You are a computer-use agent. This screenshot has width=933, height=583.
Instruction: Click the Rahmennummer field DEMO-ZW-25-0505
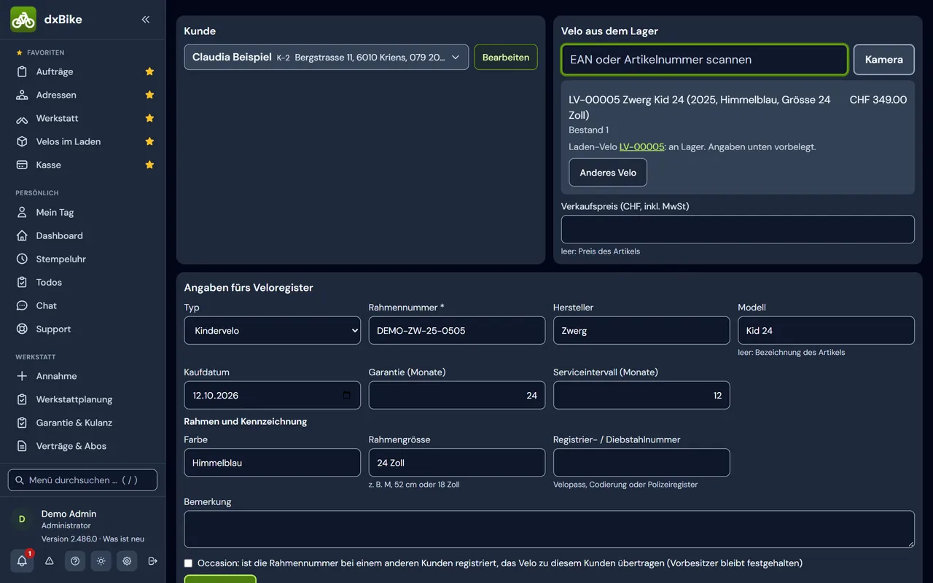[x=457, y=330]
